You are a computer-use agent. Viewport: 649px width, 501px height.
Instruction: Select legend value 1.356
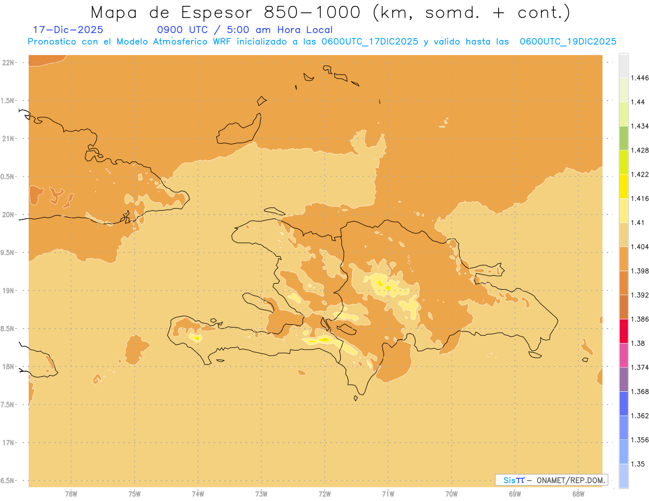639,440
